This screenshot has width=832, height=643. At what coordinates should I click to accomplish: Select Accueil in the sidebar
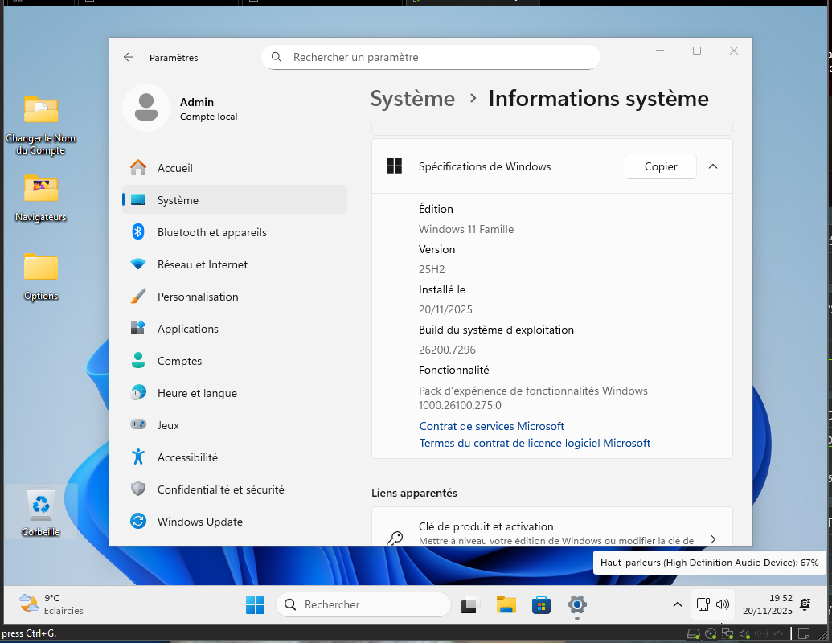(x=174, y=168)
